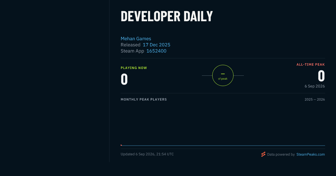336x176 pixels.
Task: Click the Released label text
Action: click(x=130, y=45)
